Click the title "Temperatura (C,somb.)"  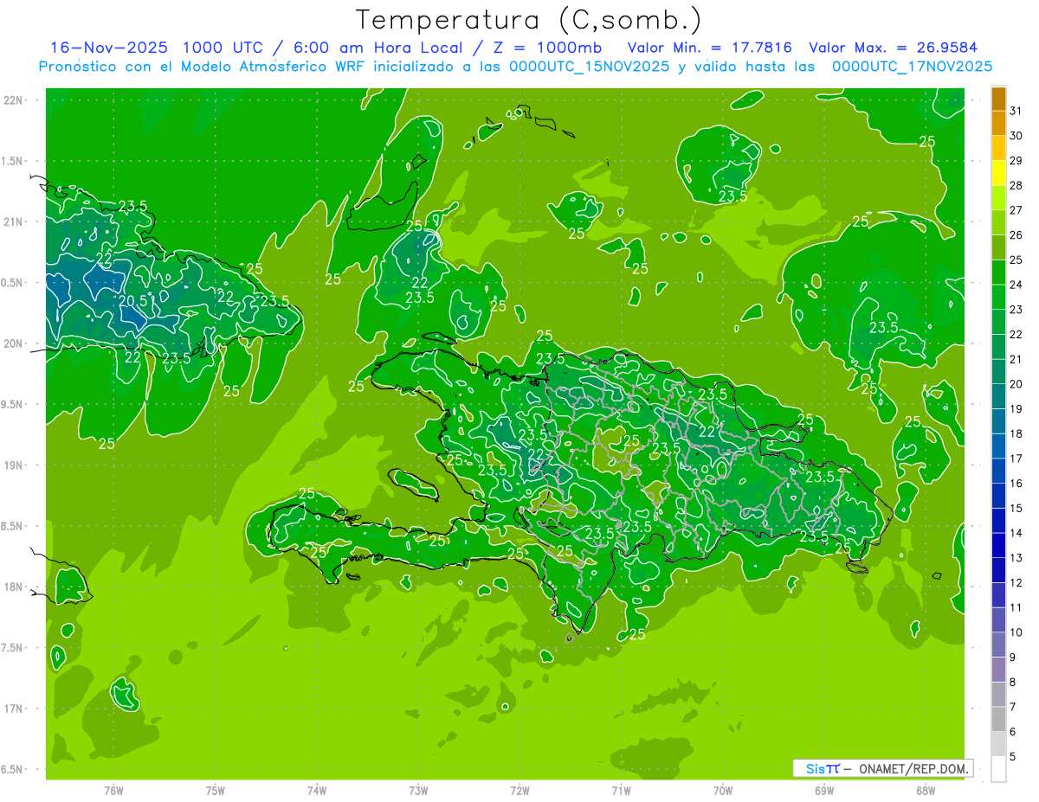click(x=529, y=20)
